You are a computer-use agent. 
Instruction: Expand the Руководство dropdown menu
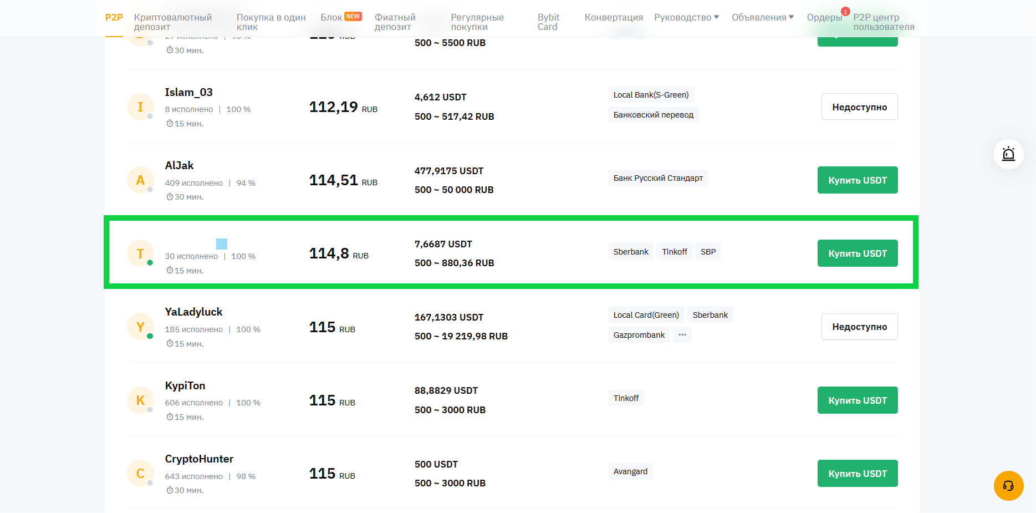686,17
